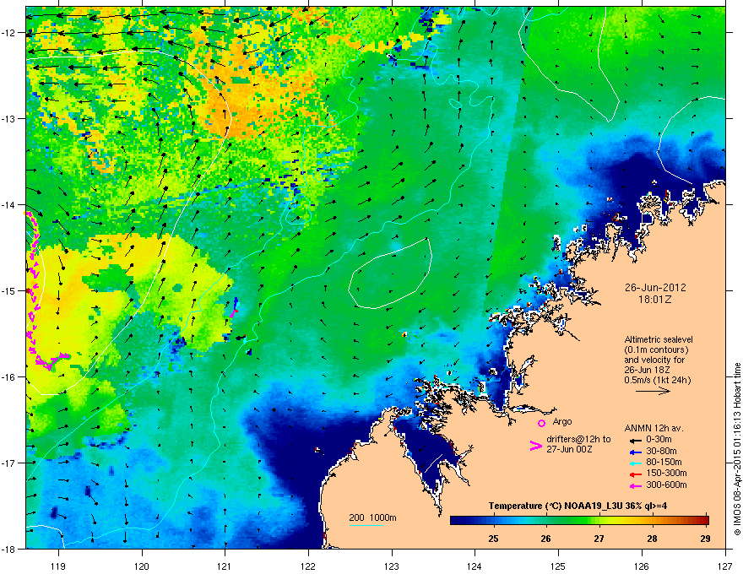The height and width of the screenshot is (574, 743).
Task: Click the colorbar tick label 25
Action: click(493, 539)
